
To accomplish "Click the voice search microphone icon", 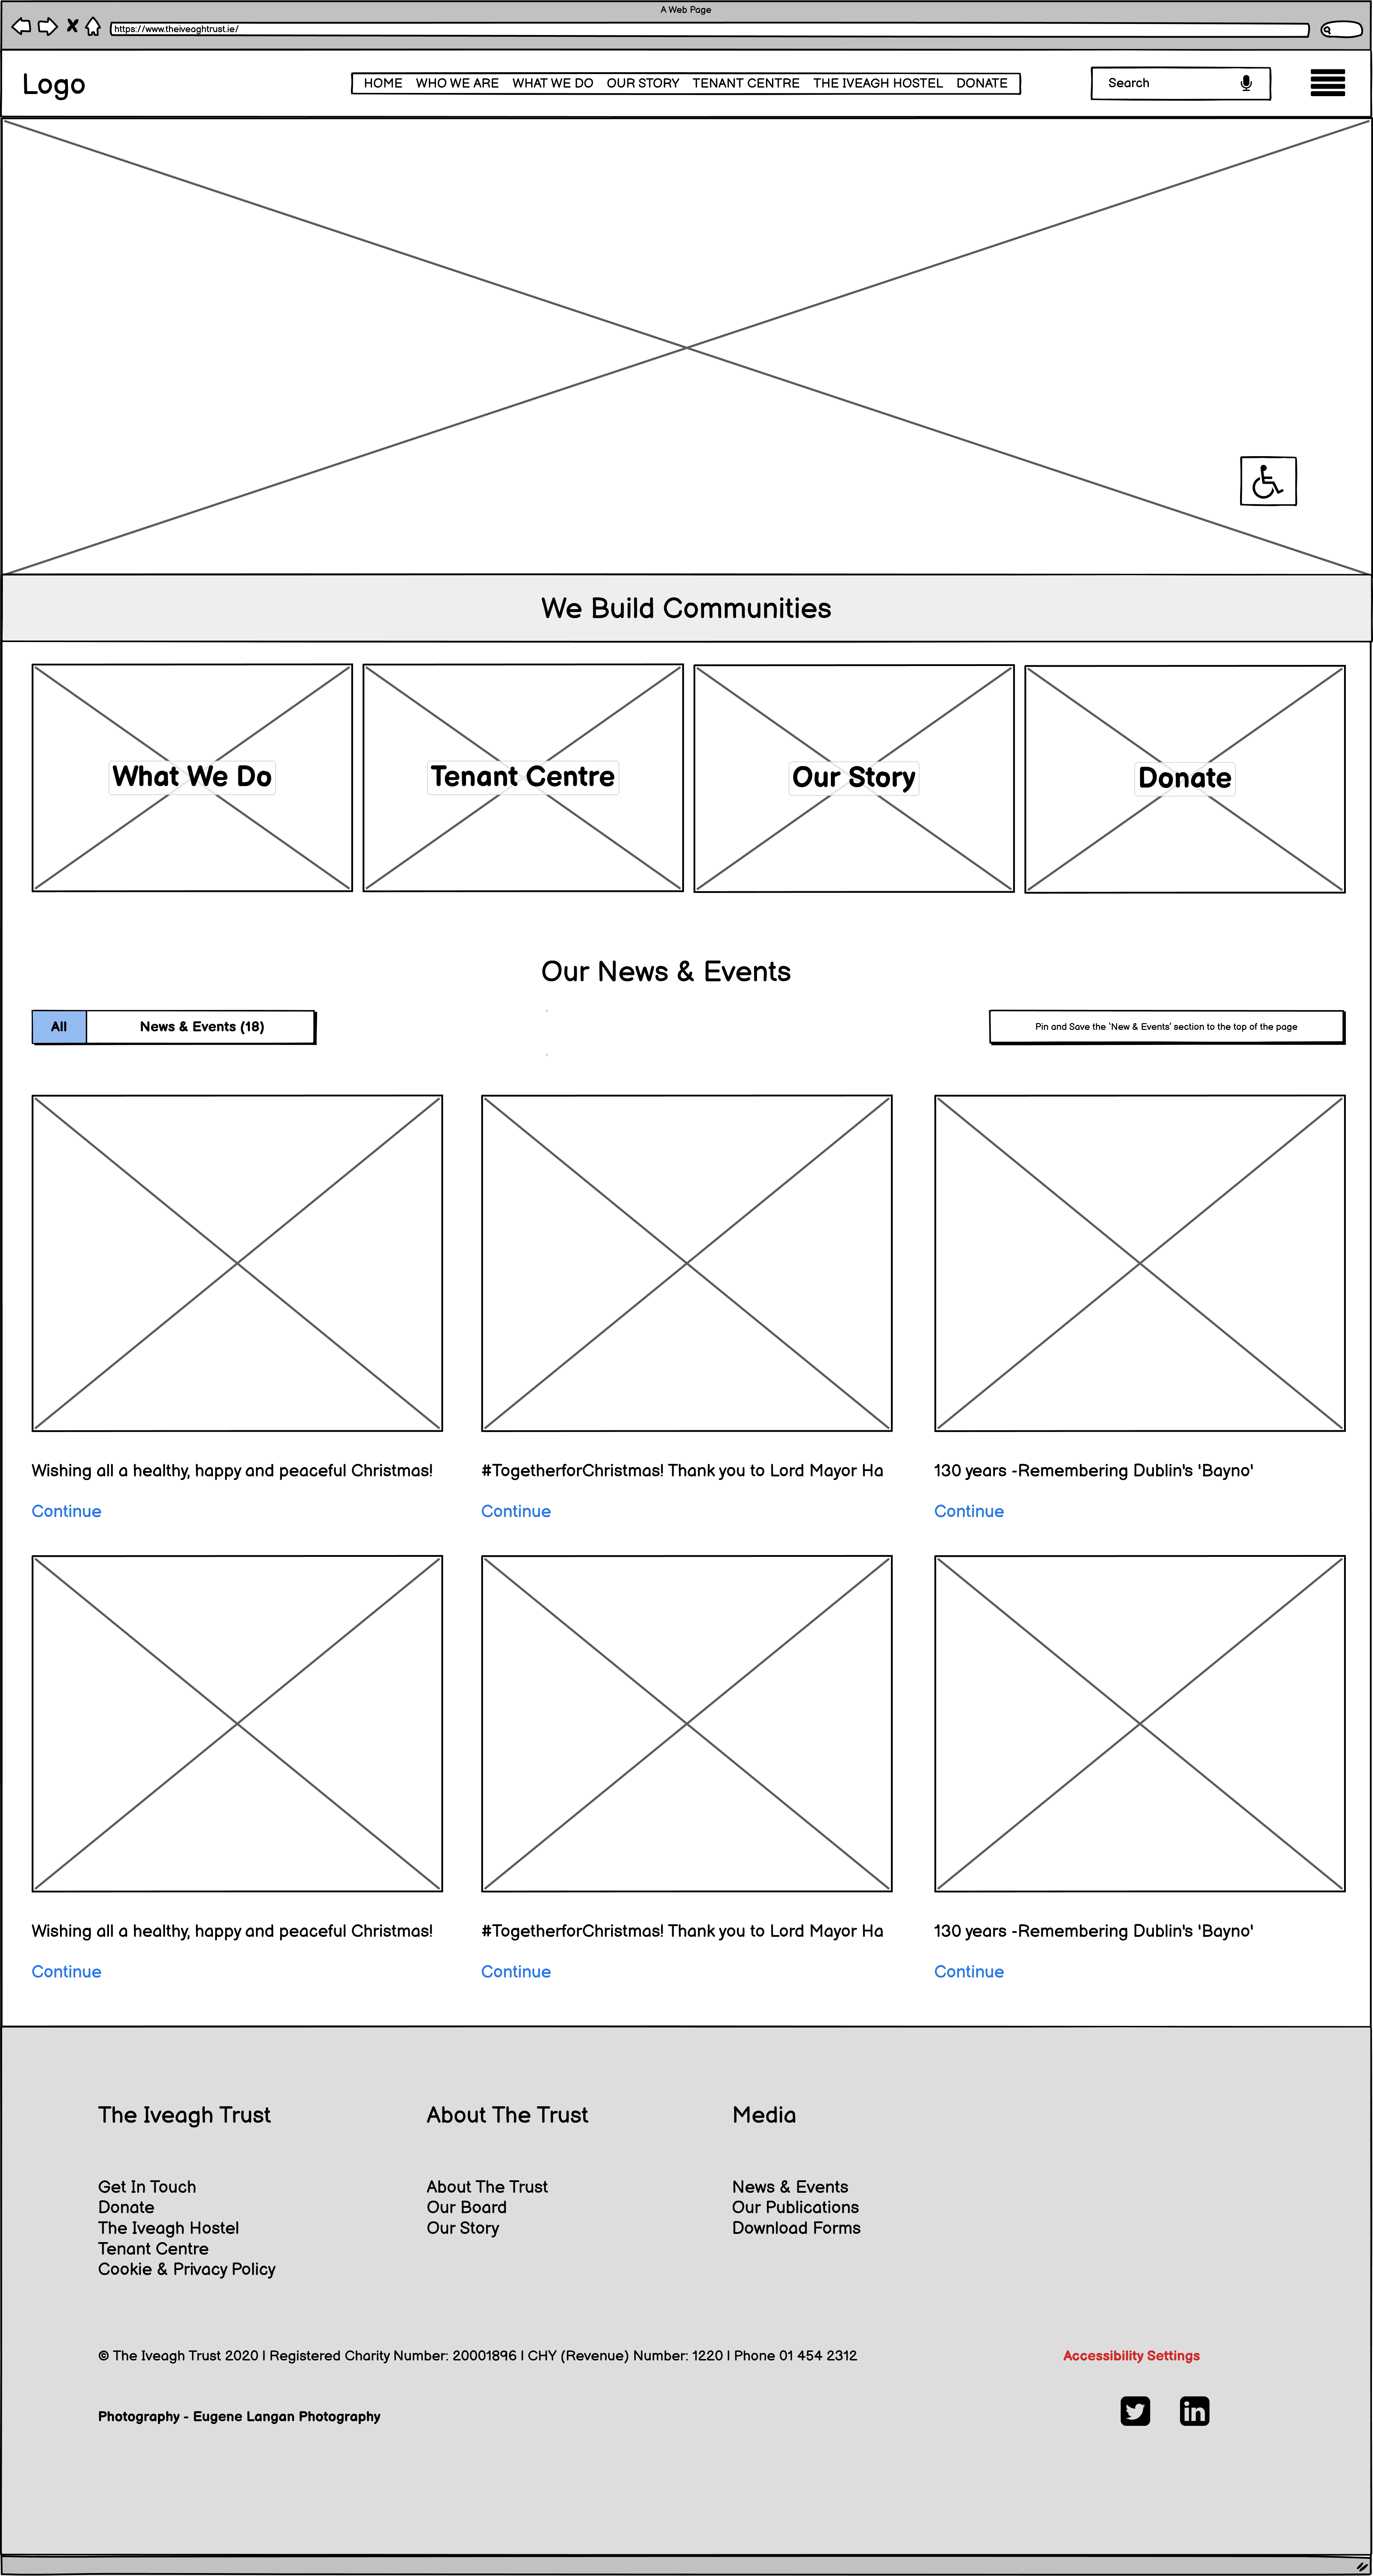I will pos(1249,84).
